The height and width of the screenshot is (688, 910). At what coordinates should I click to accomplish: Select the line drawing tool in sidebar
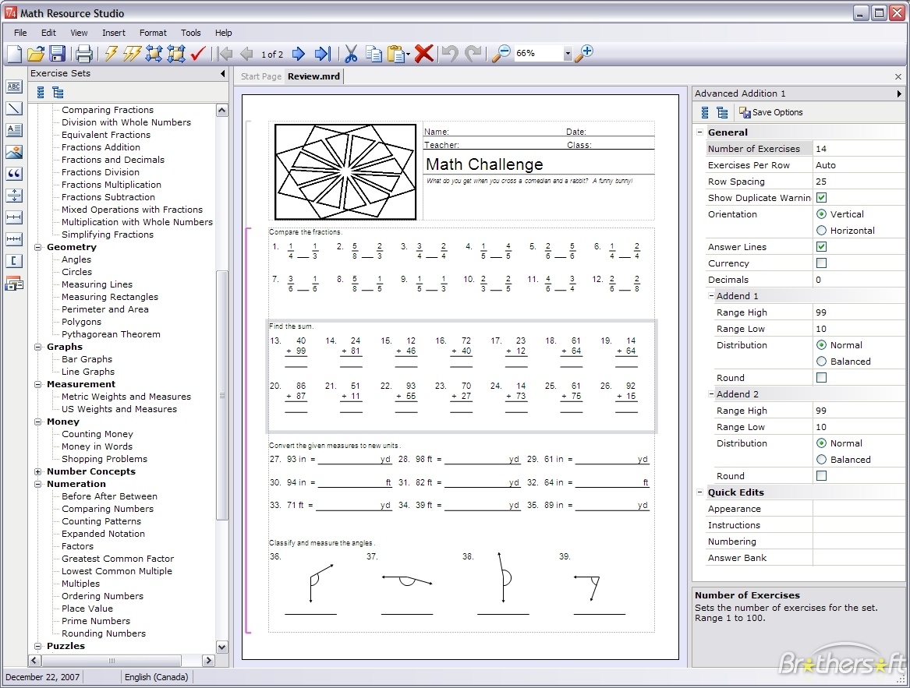[14, 108]
